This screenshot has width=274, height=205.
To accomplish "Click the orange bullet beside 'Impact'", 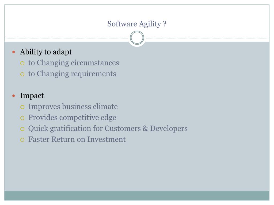I will coord(14,96).
